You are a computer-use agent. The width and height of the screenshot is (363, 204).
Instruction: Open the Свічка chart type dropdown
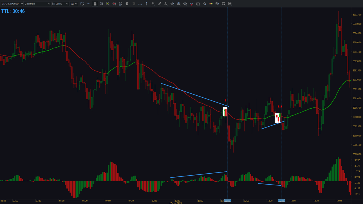pos(60,4)
